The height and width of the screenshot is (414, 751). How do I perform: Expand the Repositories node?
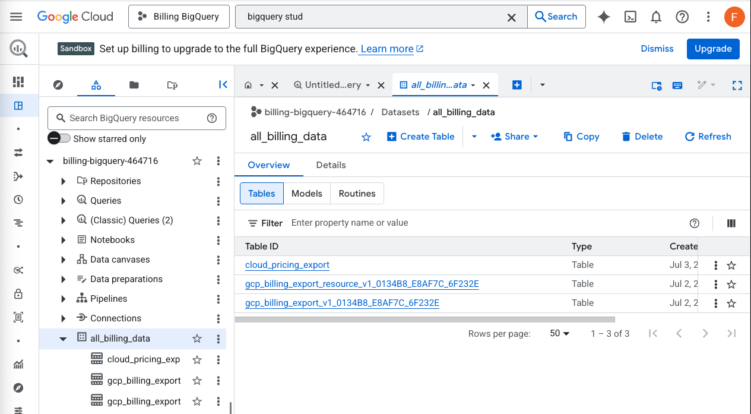click(x=64, y=181)
